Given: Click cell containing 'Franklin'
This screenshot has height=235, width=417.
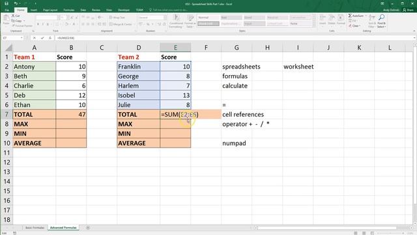Looking at the screenshot, I should pos(139,67).
